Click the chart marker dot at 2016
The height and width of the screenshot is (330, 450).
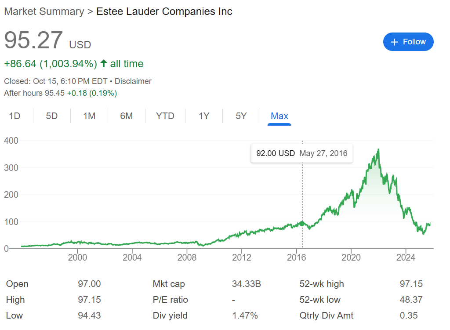coord(302,223)
